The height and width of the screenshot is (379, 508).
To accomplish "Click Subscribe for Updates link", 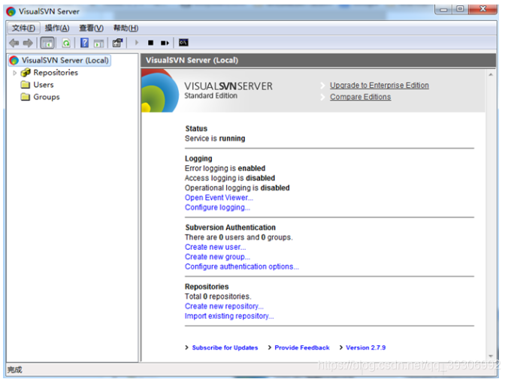I will pos(225,347).
